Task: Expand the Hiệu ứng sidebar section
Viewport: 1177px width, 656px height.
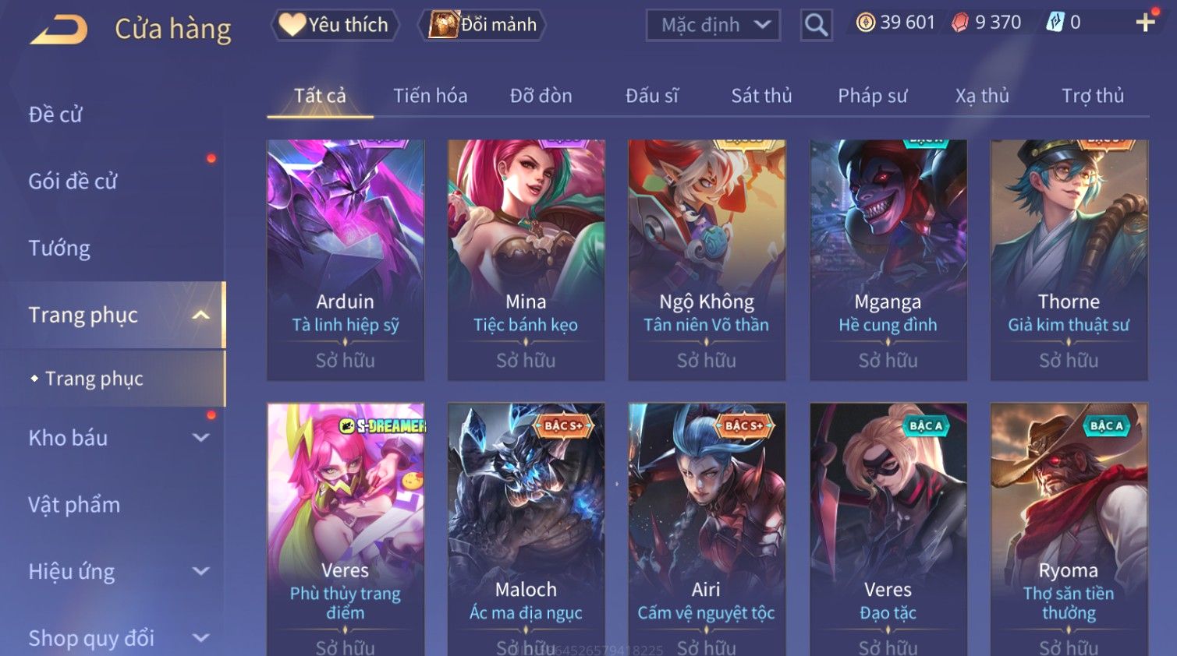Action: pyautogui.click(x=200, y=571)
